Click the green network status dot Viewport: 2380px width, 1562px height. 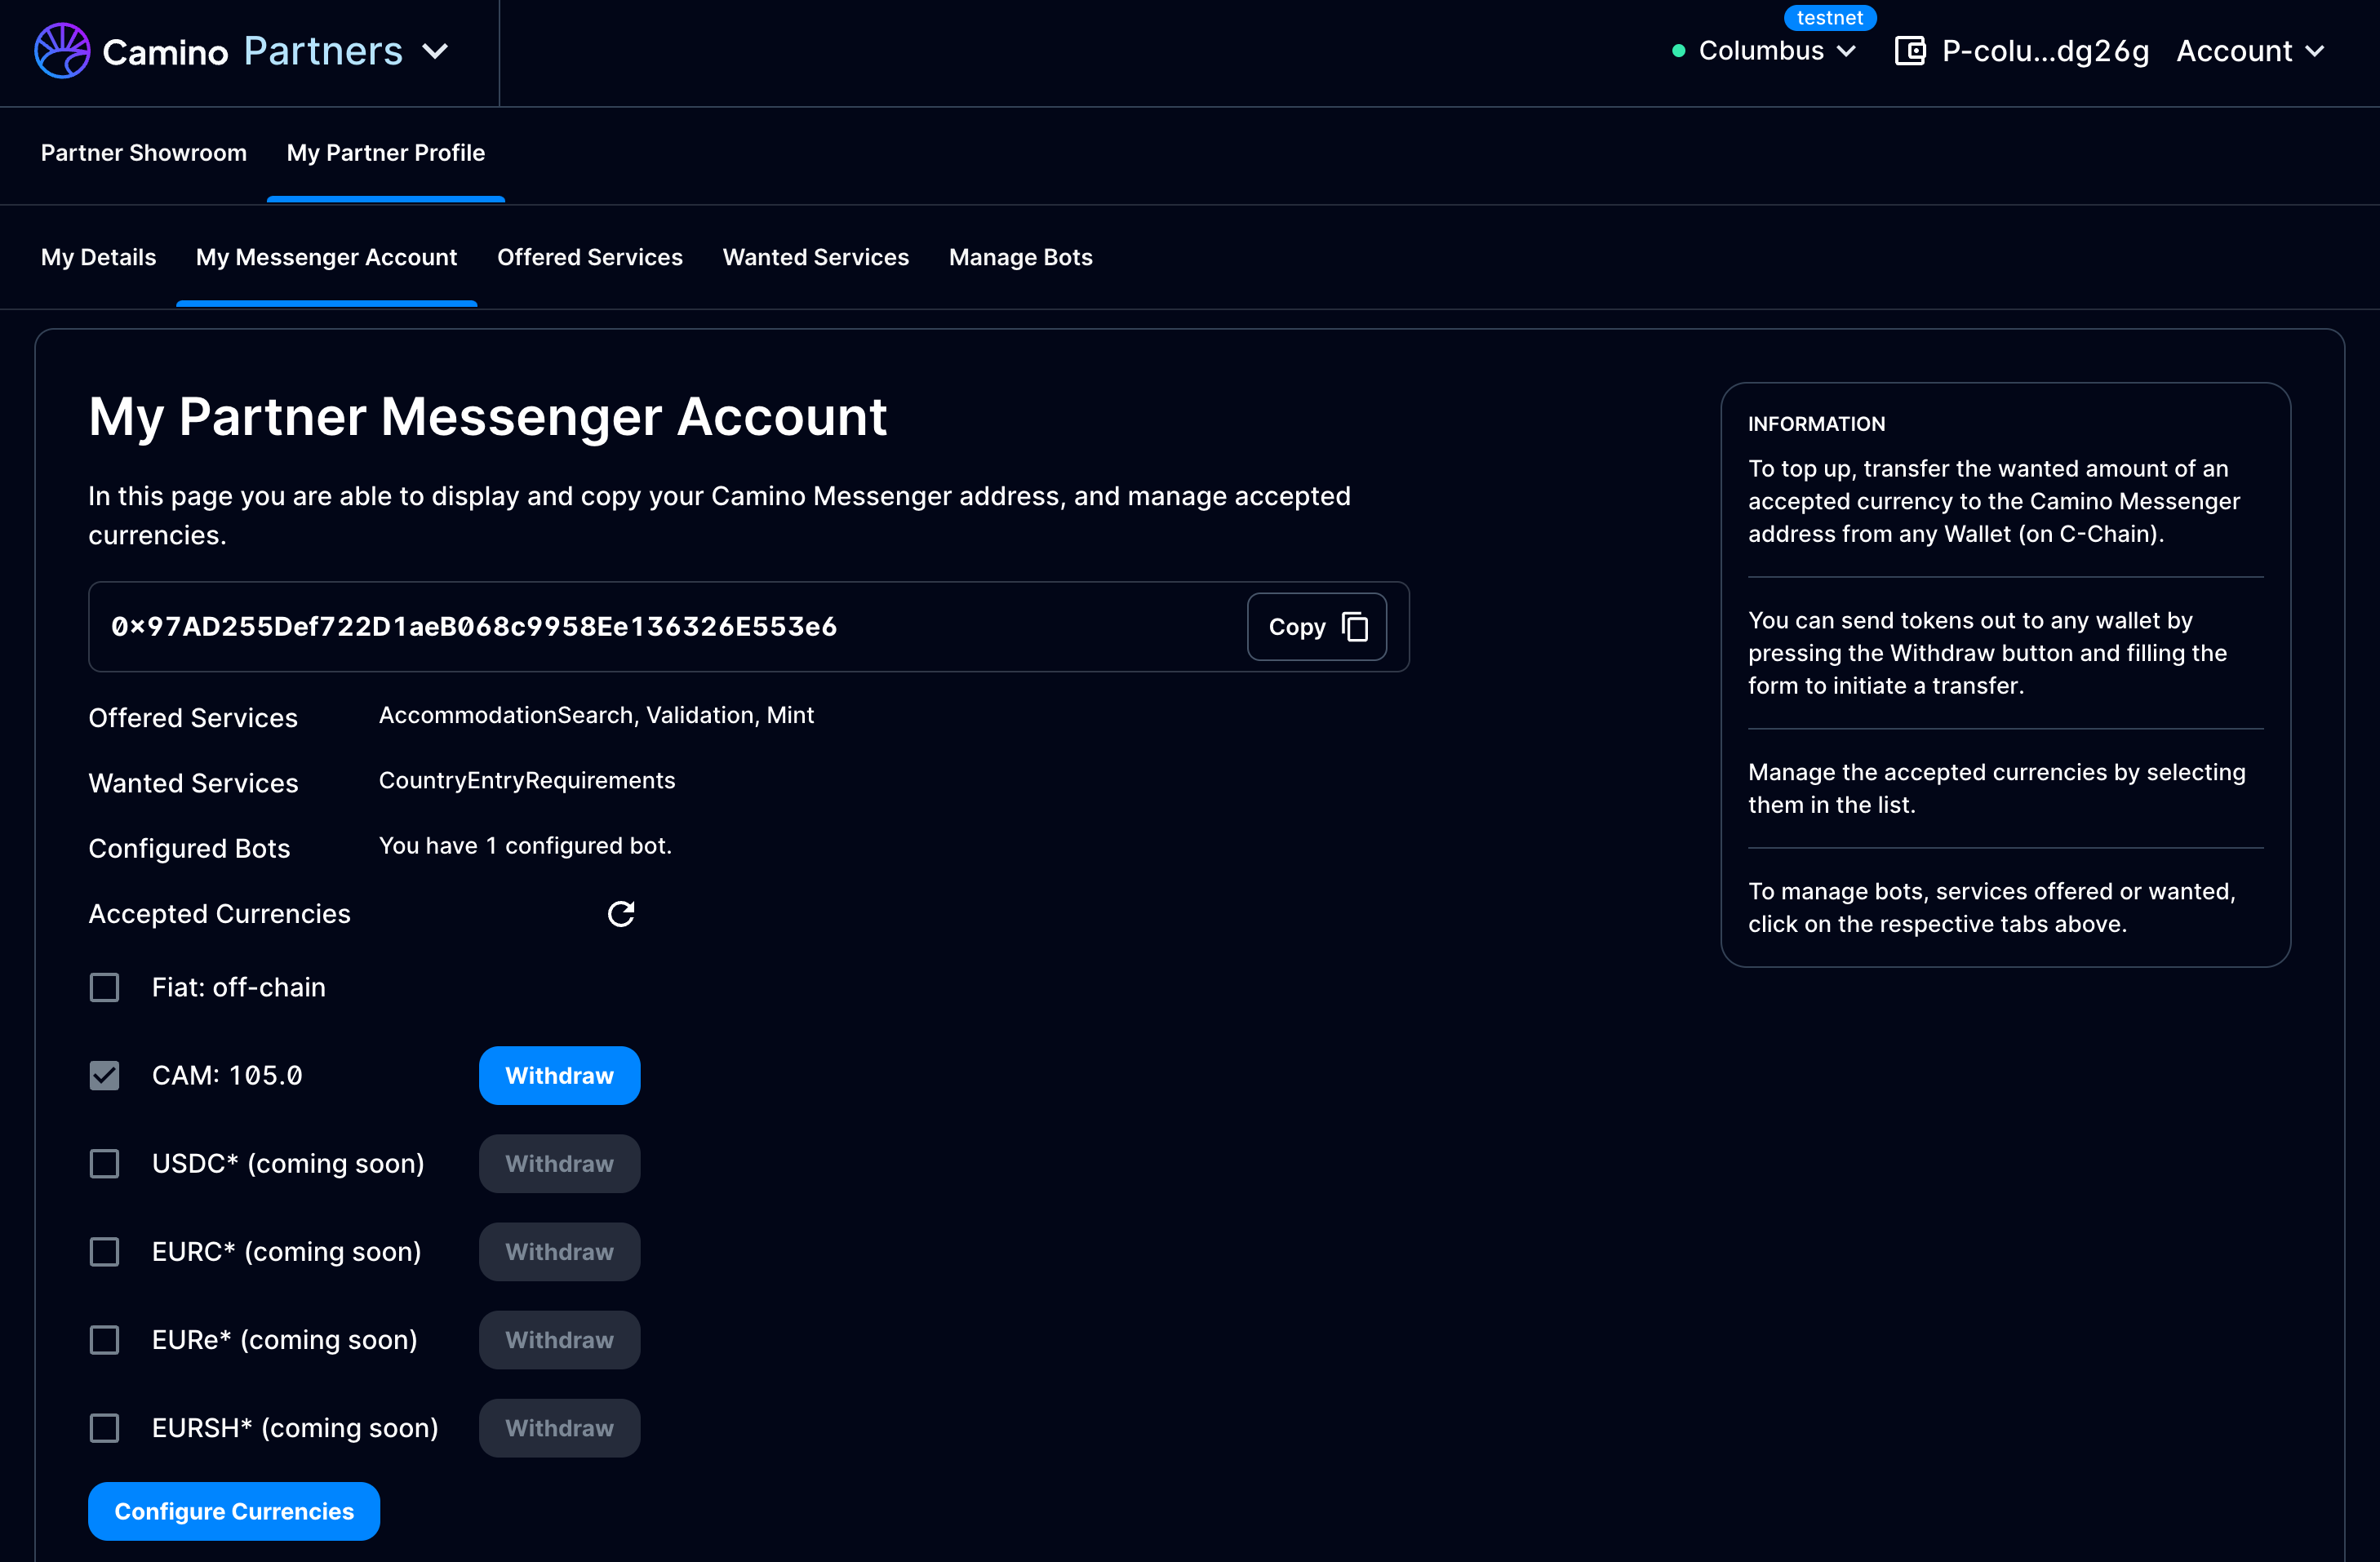pos(1679,51)
